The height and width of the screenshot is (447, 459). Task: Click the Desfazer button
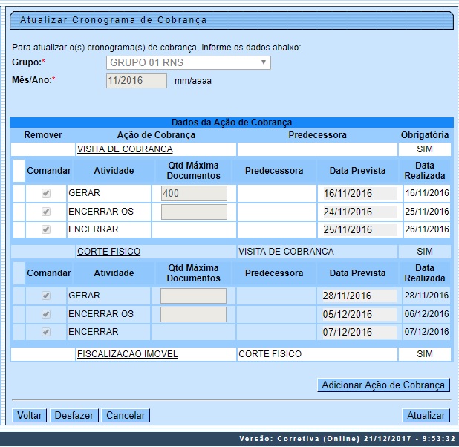point(74,415)
